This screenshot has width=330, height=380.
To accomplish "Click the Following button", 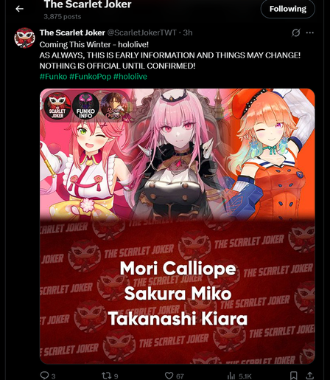I will click(x=288, y=9).
